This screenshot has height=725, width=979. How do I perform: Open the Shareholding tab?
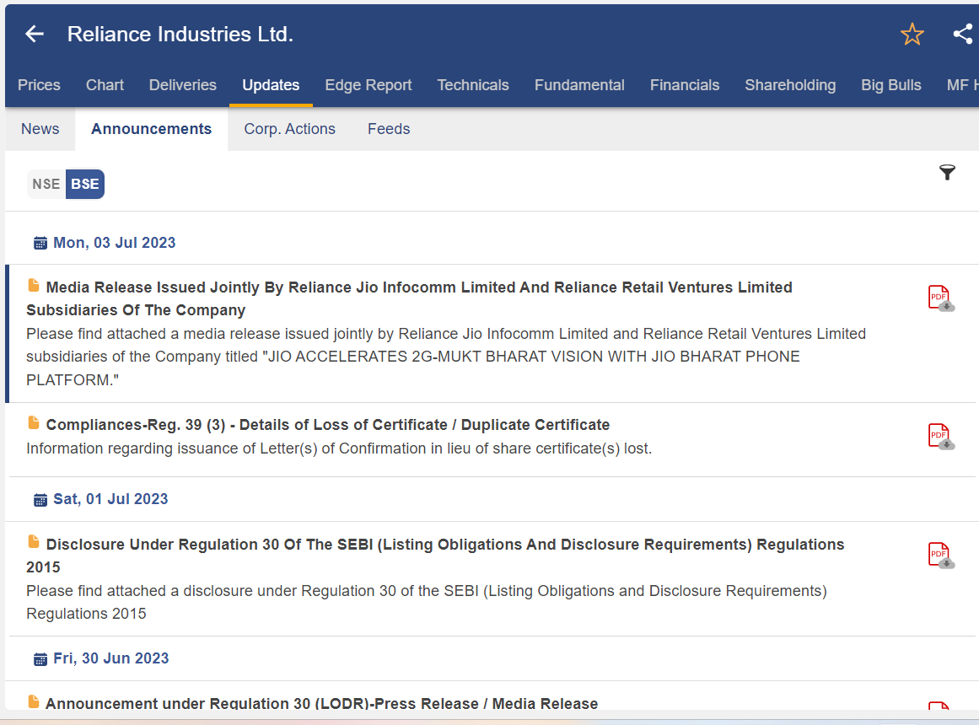[790, 85]
